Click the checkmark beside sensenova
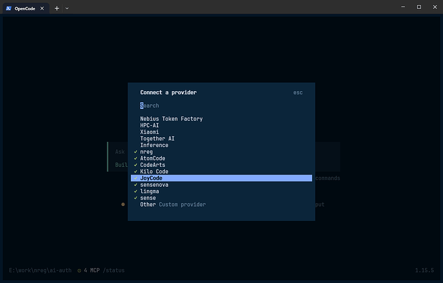This screenshot has width=443, height=283. tap(135, 185)
